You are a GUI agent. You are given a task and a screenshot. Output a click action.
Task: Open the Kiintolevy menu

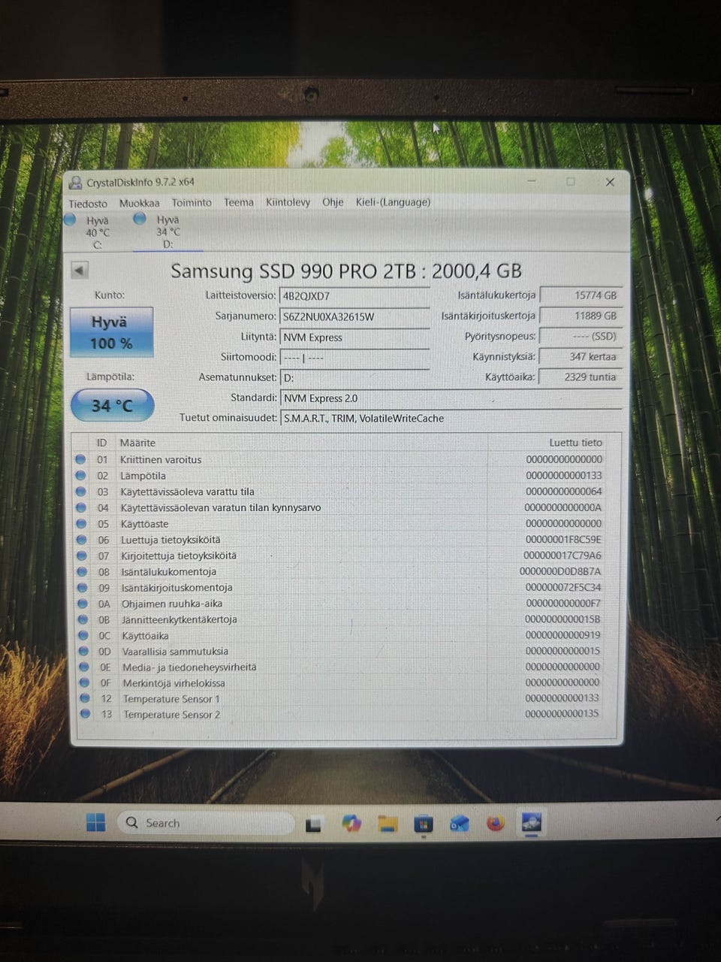click(288, 202)
